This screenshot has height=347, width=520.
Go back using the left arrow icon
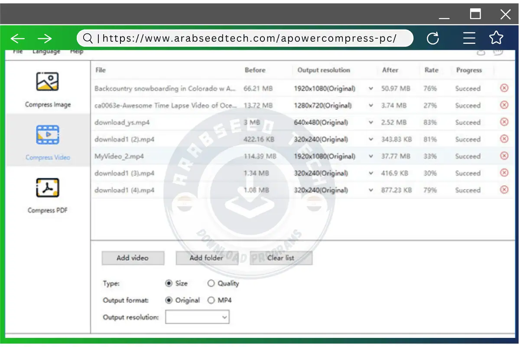pyautogui.click(x=18, y=39)
